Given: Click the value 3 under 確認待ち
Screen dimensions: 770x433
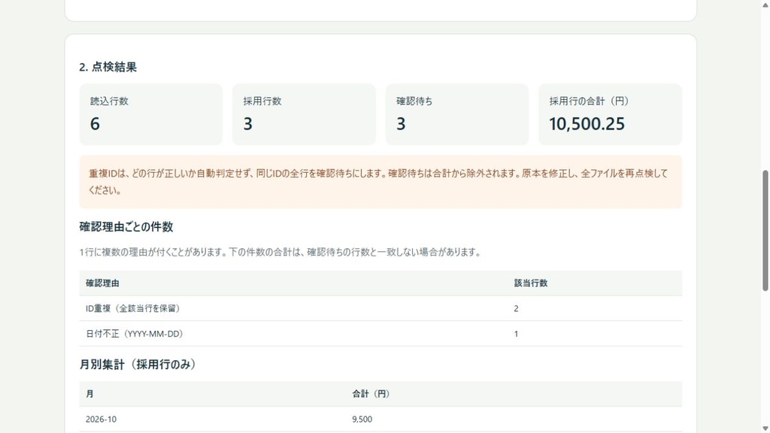Looking at the screenshot, I should coord(402,124).
